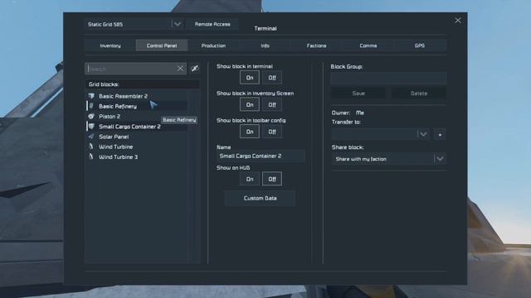
Task: Turn On Show on HUD
Action: tap(250, 179)
